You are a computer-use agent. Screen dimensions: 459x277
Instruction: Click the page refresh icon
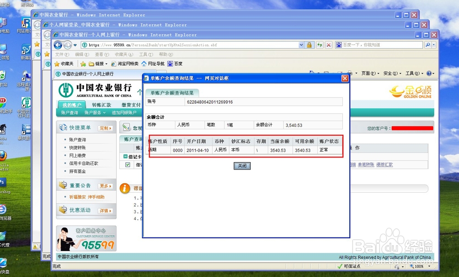pos(319,45)
